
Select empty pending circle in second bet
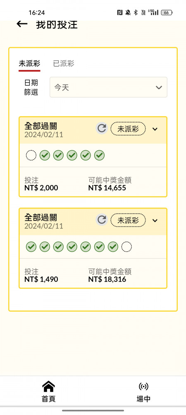tap(126, 247)
